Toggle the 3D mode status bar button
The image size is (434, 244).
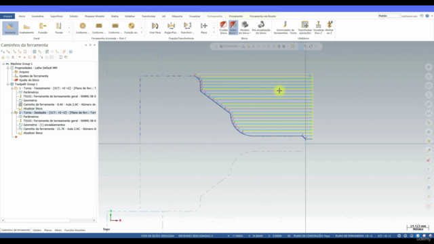288,236
